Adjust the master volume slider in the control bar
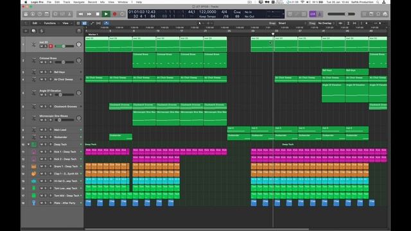This screenshot has height=231, width=411. click(x=341, y=14)
